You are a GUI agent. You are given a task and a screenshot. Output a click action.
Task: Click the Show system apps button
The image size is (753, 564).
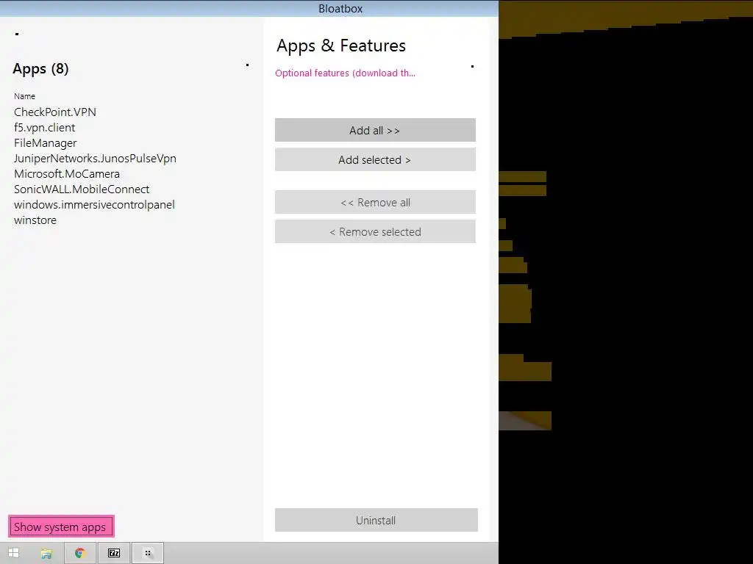point(61,527)
